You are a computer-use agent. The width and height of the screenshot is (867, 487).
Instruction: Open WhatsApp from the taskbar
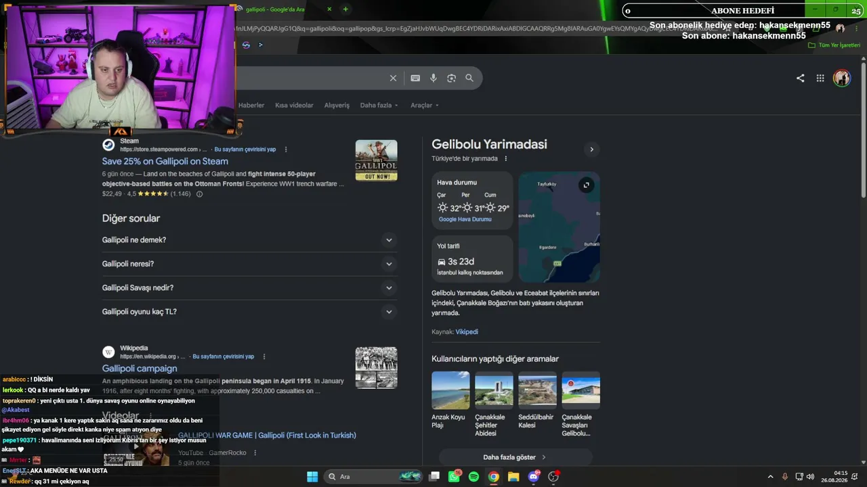click(x=454, y=477)
